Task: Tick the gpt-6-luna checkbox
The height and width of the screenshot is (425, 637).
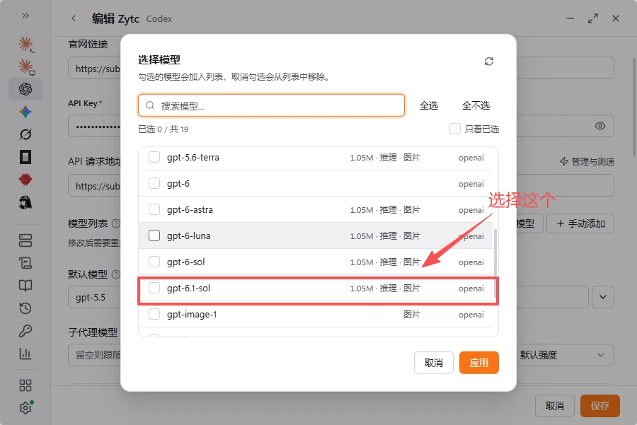Action: click(154, 235)
